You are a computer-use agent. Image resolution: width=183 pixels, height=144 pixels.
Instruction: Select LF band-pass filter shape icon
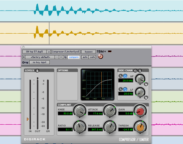121,89
